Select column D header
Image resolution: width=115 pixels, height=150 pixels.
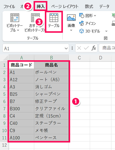click(100, 58)
